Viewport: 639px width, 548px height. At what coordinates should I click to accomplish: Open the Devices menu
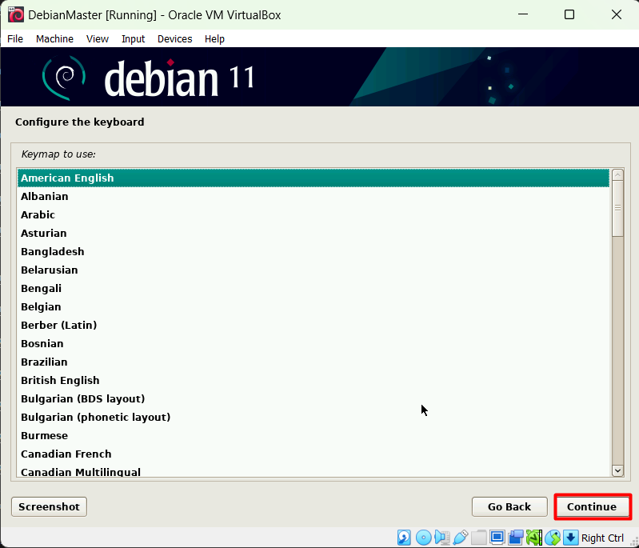point(175,38)
